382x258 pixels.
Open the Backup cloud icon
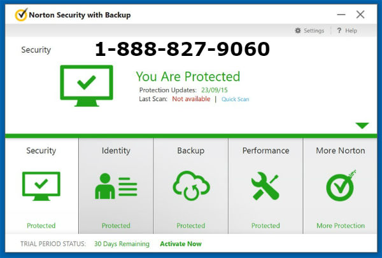(191, 186)
